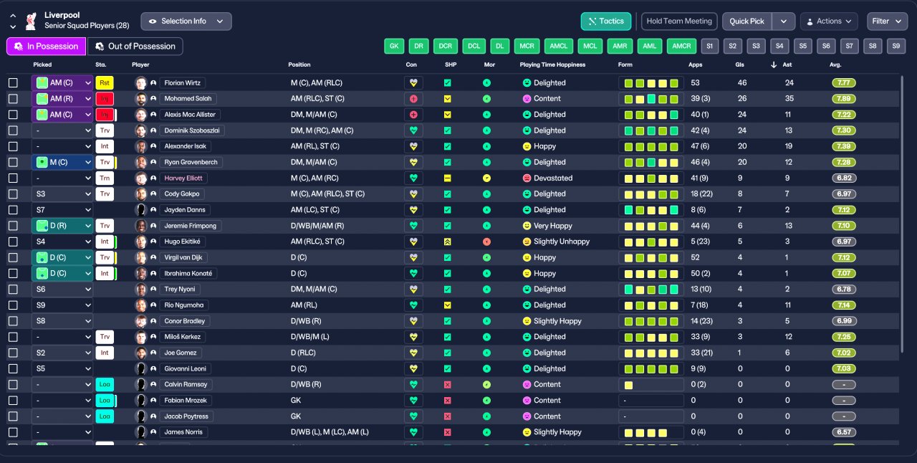Click the squad list vertical scrollbar
The height and width of the screenshot is (463, 917).
pyautogui.click(x=902, y=214)
